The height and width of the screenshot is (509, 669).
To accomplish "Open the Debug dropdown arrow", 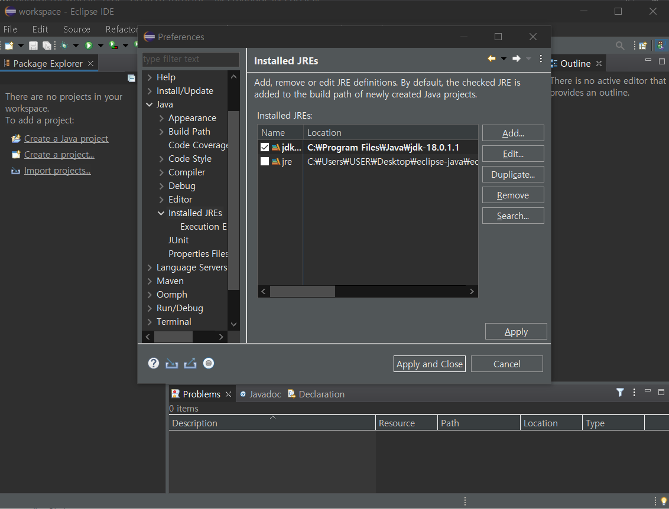I will coord(76,45).
